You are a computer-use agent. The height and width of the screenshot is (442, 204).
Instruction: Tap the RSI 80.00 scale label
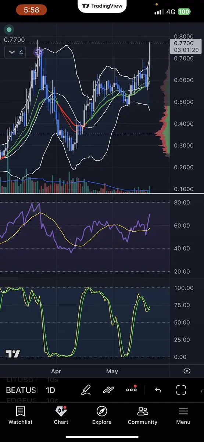tap(182, 203)
